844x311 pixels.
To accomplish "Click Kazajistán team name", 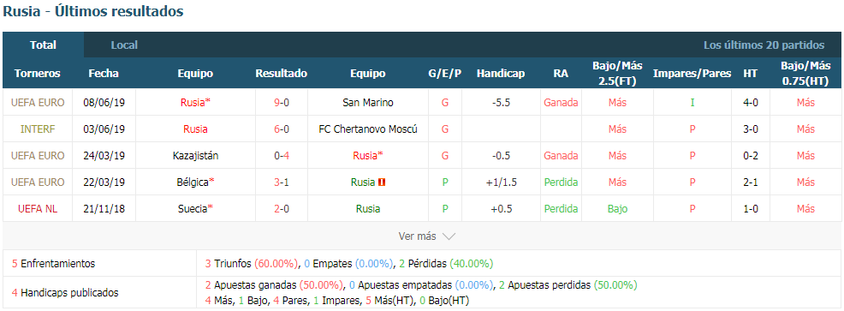I will click(x=195, y=156).
